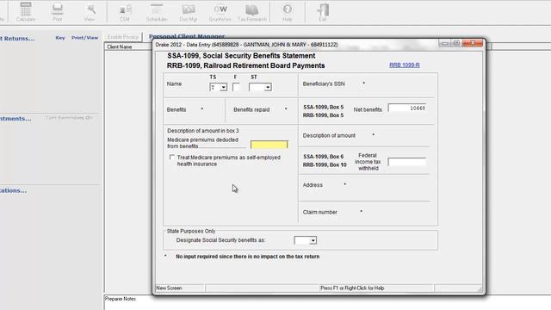Minimize the Drake Data Entry window

tap(445, 43)
